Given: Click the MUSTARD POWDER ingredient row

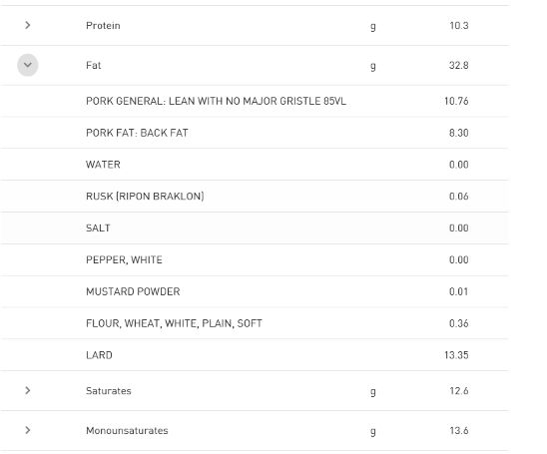Looking at the screenshot, I should coord(255,291).
